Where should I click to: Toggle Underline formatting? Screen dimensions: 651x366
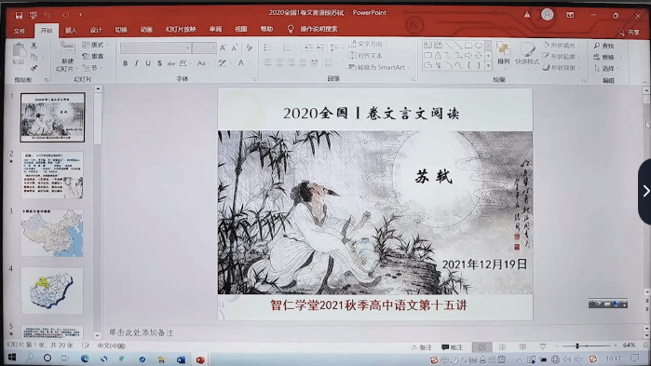tap(148, 63)
